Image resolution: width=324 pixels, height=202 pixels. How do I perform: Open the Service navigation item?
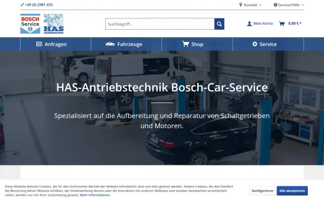pos(268,44)
